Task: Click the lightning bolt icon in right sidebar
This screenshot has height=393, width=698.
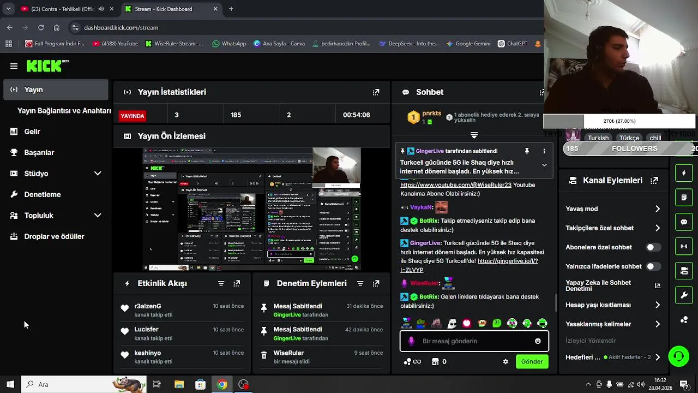Action: coord(684,173)
